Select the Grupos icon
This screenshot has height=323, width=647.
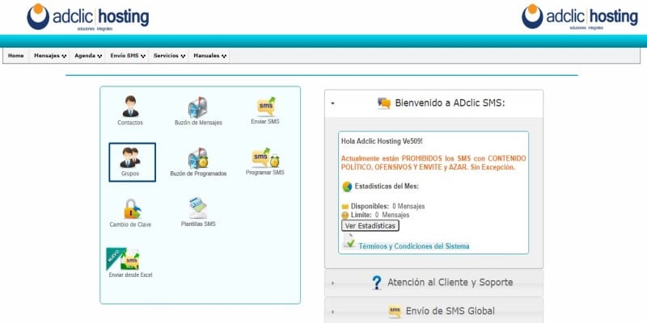click(x=130, y=157)
